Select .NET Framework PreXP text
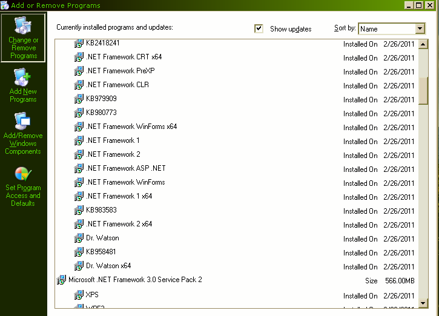 click(x=120, y=71)
